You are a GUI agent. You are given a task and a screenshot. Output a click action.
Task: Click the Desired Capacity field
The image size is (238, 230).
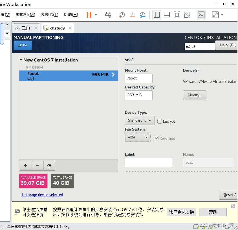coord(138,95)
